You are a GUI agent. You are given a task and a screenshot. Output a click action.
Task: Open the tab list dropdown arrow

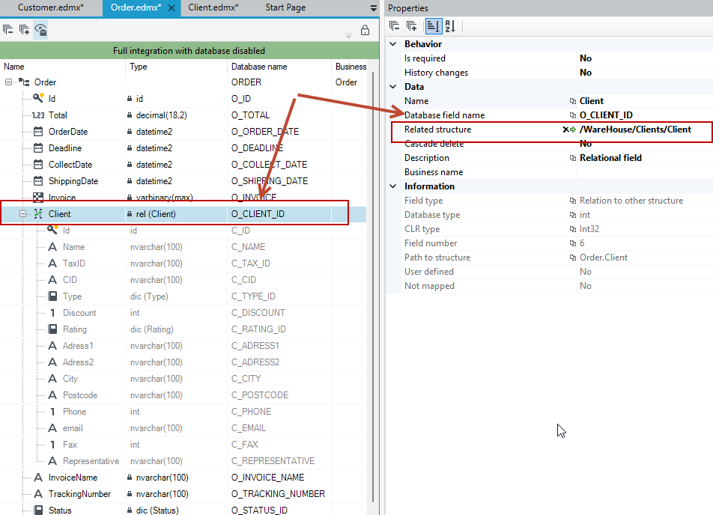tap(373, 8)
